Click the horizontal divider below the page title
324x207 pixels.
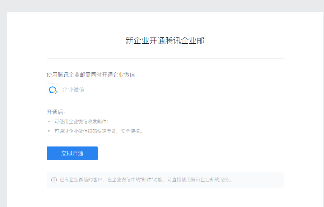click(x=165, y=58)
